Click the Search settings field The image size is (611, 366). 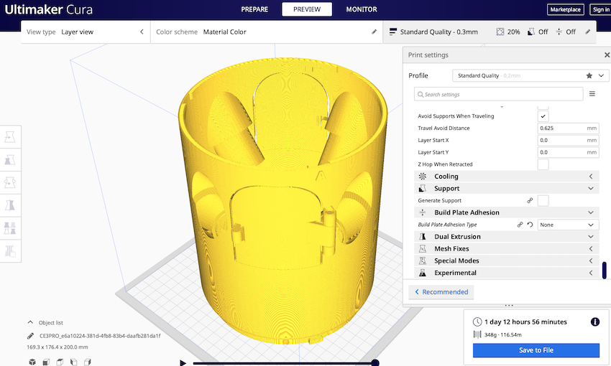coord(498,94)
